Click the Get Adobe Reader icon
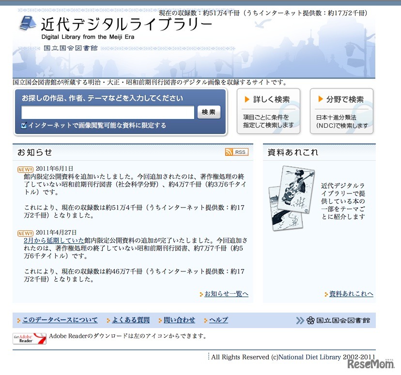Viewport: 401px width, 375px height. tap(30, 339)
